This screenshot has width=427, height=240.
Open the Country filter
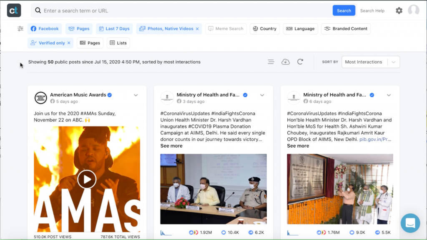[265, 29]
